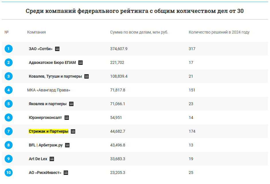The image size is (270, 184).
Task: Click the Право 300 badge beside Яковлев и партнеры
Action: [71, 104]
